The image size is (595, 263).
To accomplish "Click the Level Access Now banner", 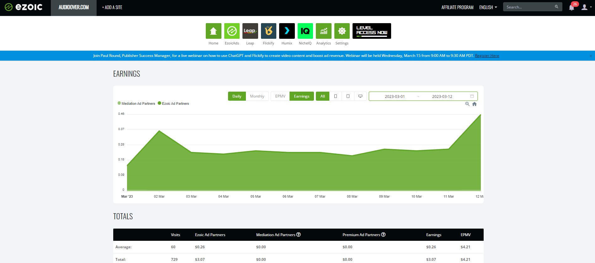I will [372, 31].
